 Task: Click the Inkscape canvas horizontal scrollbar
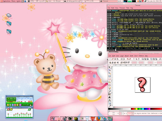click(138, 107)
